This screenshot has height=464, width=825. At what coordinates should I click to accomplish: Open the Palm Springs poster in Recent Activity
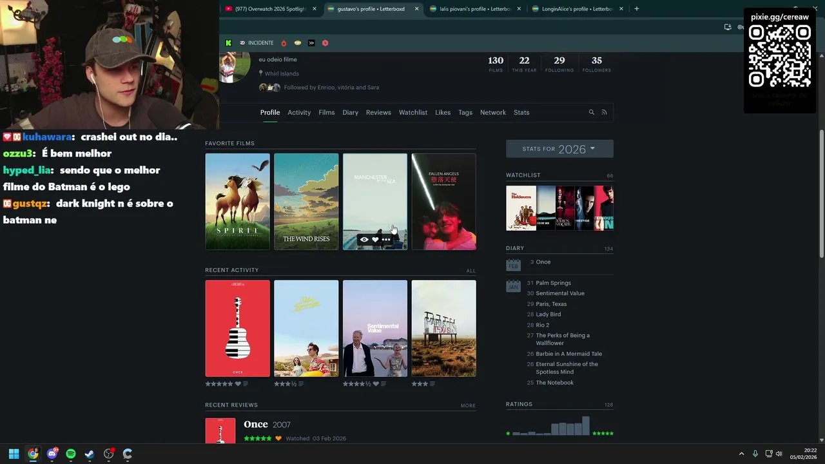click(306, 328)
